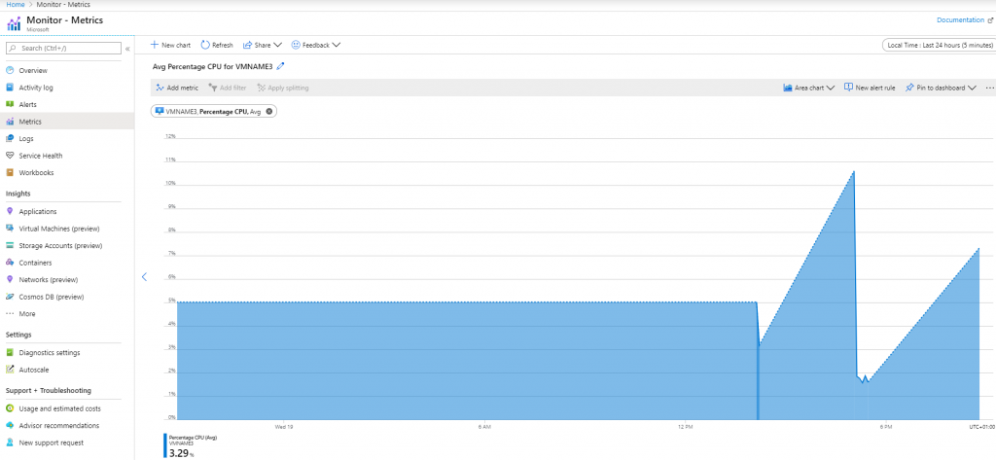
Task: Click the plus icon for New chart
Action: pyautogui.click(x=155, y=45)
